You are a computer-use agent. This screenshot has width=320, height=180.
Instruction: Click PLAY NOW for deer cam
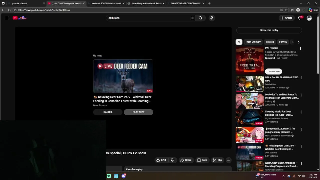(138, 112)
